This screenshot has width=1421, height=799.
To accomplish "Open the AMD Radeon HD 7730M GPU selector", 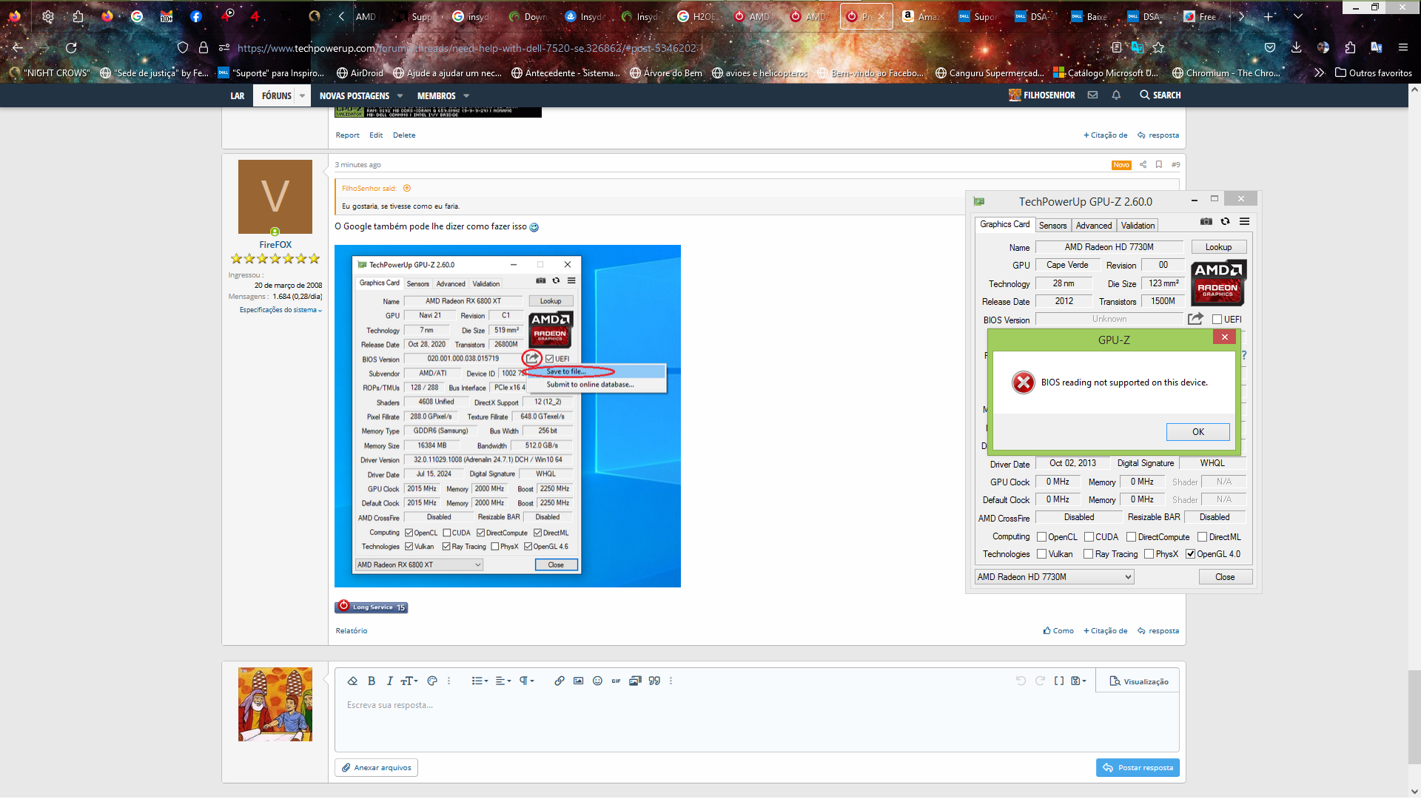I will 1054,577.
